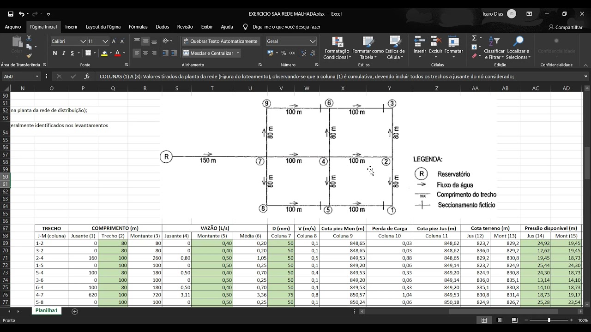Open Classificar e Filtrar options
The image size is (591, 332).
pyautogui.click(x=494, y=48)
